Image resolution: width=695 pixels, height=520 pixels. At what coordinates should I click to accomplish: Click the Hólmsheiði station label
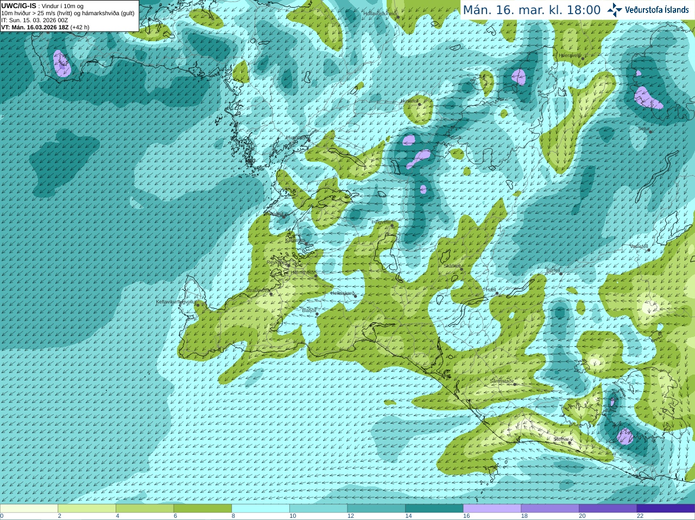[x=303, y=272]
